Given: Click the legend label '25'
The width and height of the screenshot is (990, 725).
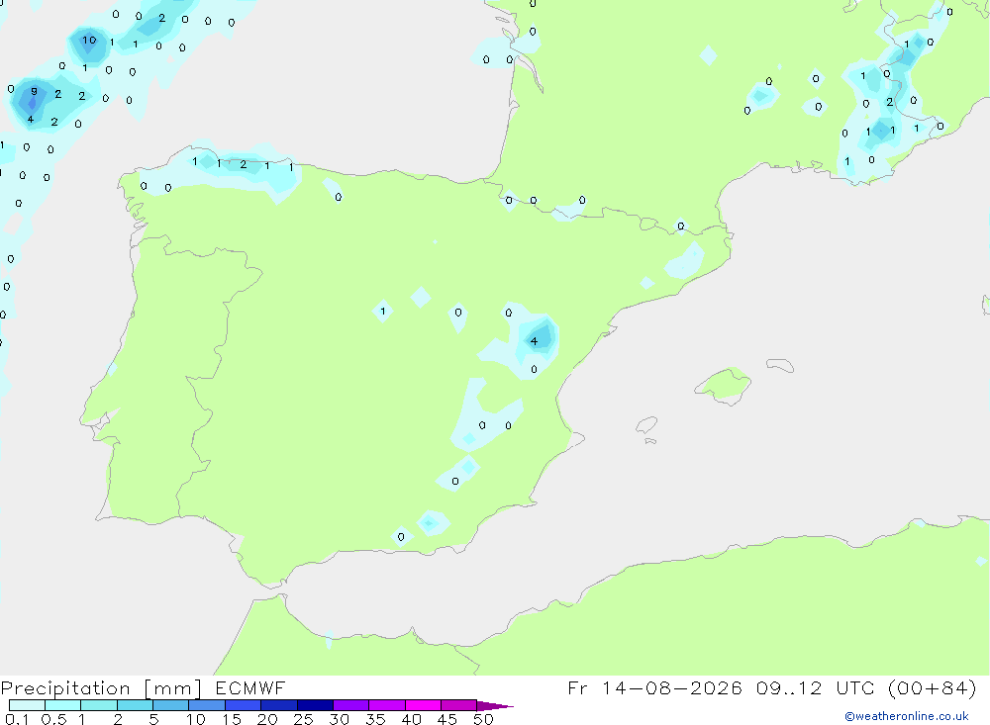Looking at the screenshot, I should click(x=303, y=719).
